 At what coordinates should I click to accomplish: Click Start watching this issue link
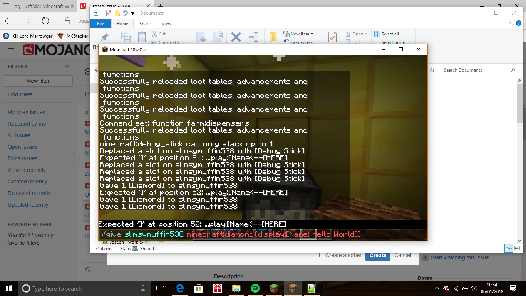coord(460,257)
